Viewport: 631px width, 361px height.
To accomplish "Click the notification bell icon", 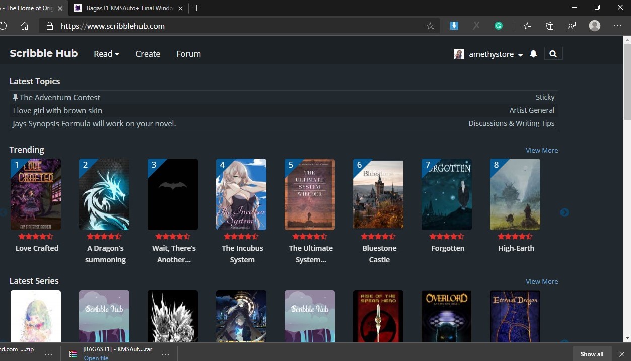I will click(x=533, y=54).
